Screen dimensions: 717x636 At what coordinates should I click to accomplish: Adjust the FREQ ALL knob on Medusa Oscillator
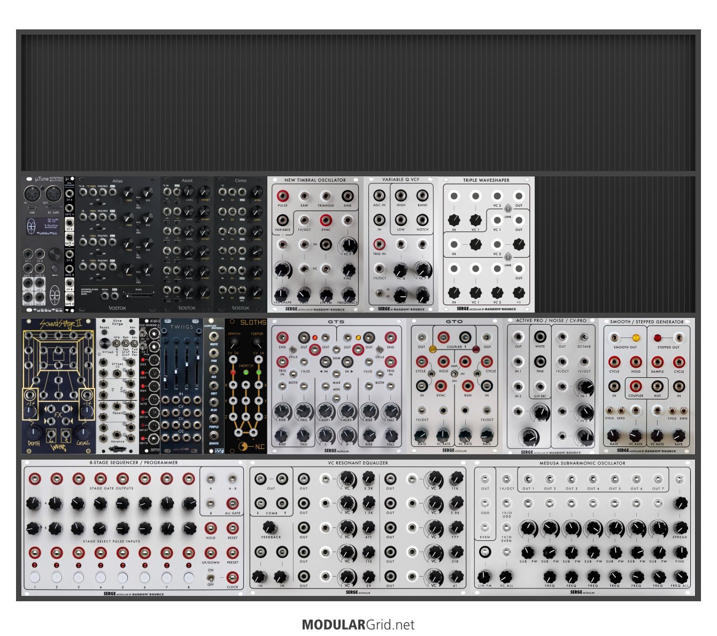(x=680, y=577)
